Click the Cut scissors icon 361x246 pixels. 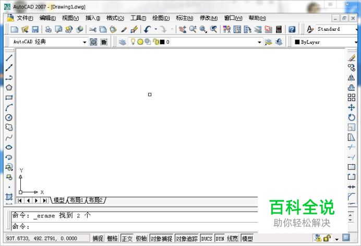[92, 29]
